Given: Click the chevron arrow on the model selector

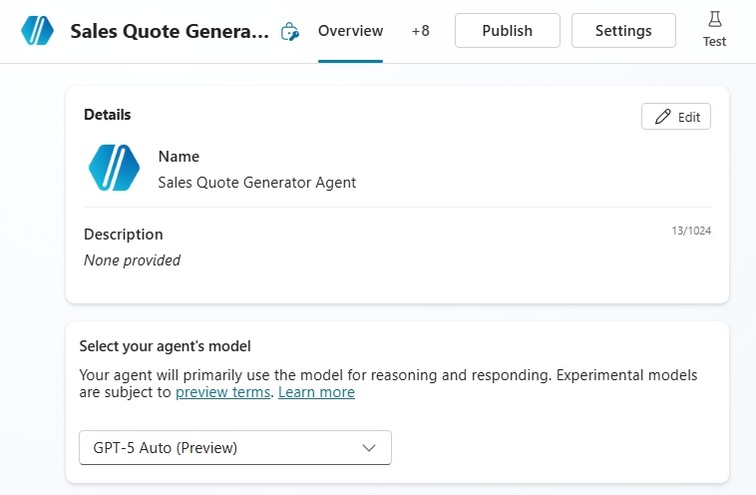Looking at the screenshot, I should (369, 448).
